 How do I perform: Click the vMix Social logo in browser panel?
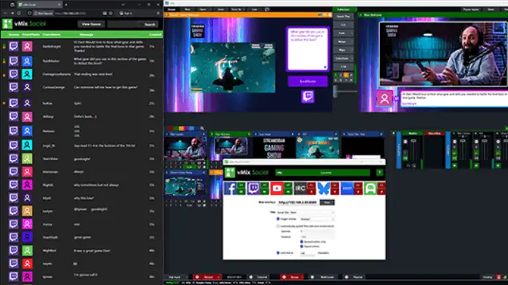24,23
